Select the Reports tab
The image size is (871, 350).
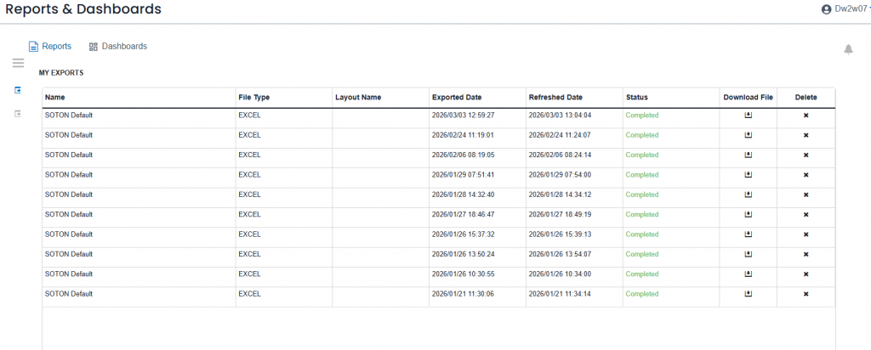[x=50, y=46]
